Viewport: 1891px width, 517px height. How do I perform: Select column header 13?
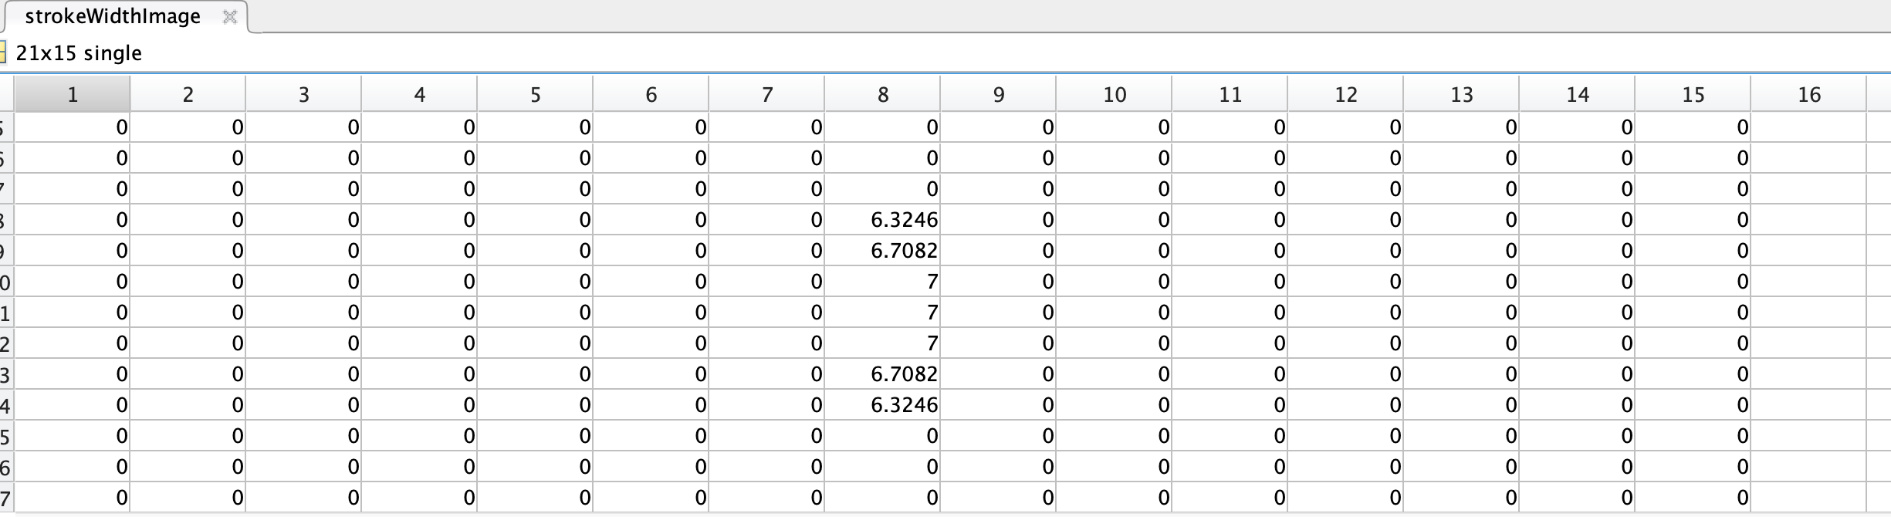point(1462,94)
